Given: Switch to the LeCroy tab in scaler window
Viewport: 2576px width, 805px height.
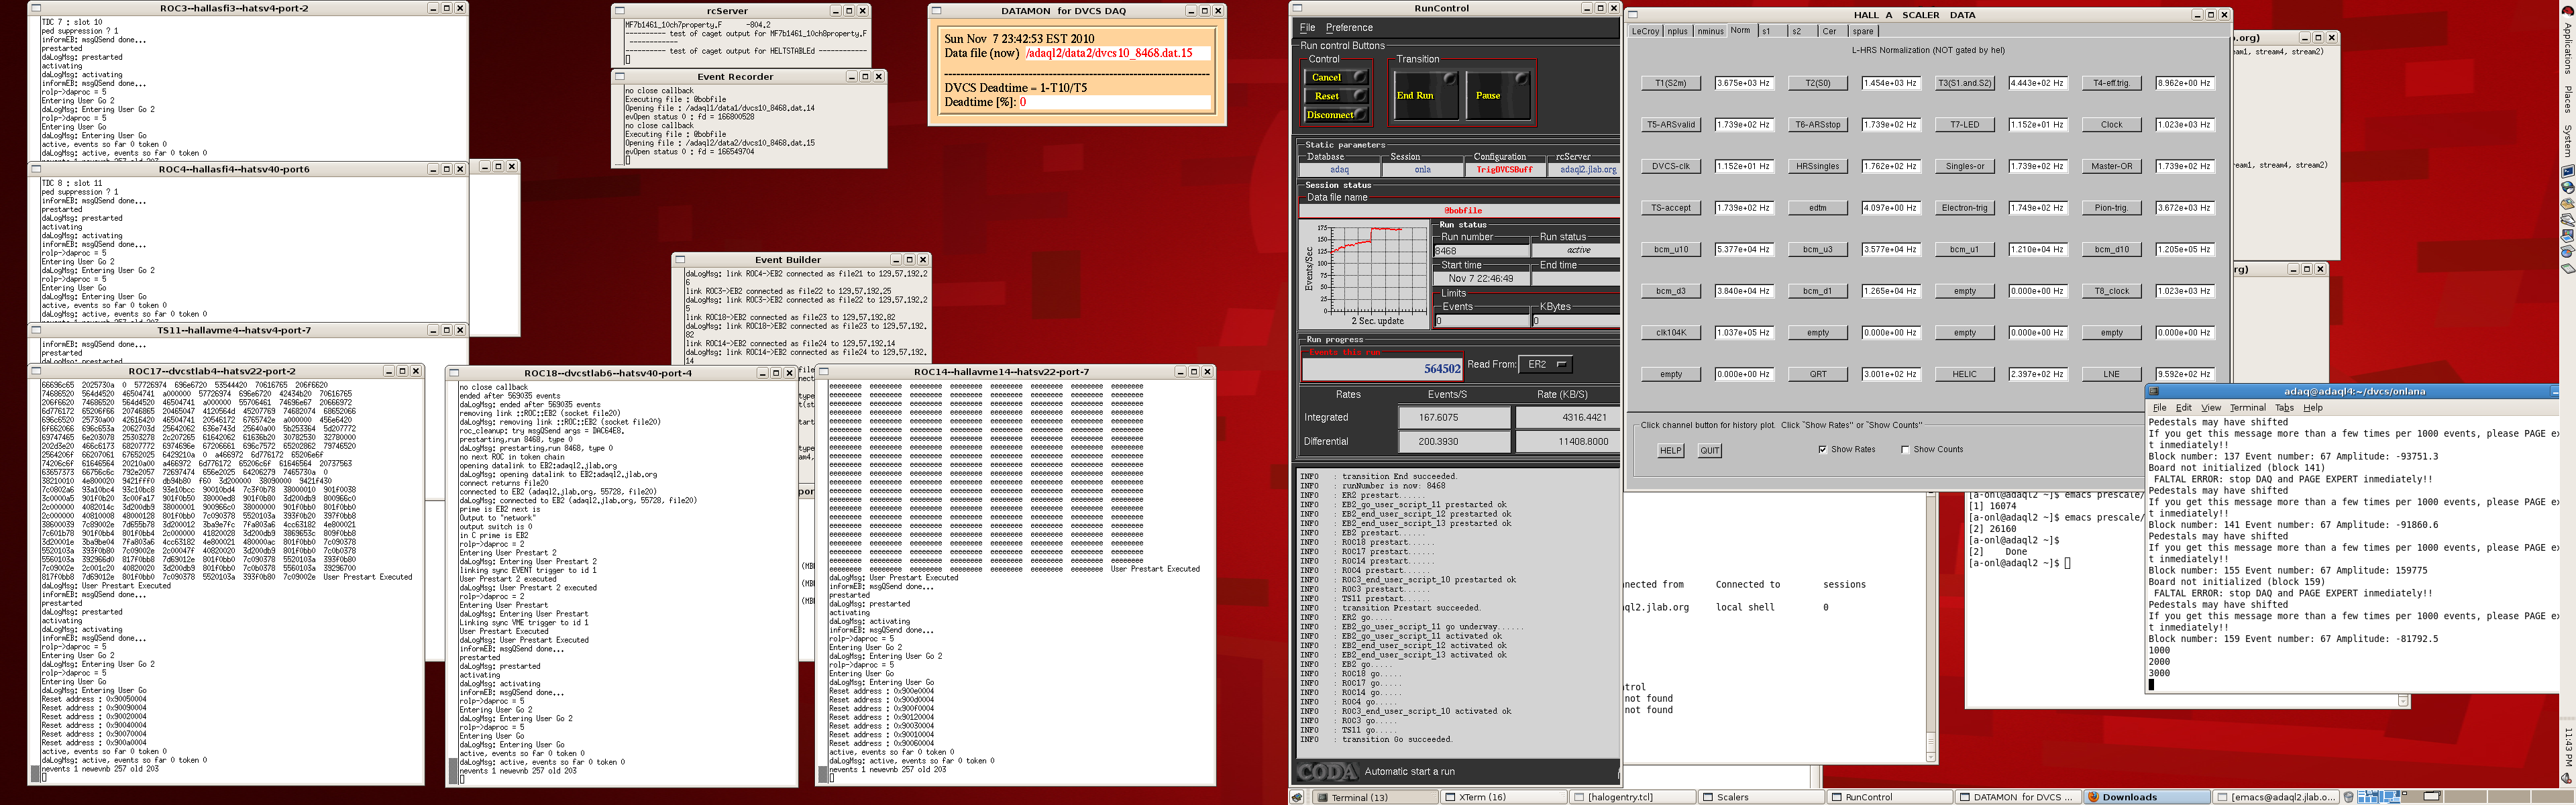Looking at the screenshot, I should pyautogui.click(x=1645, y=31).
